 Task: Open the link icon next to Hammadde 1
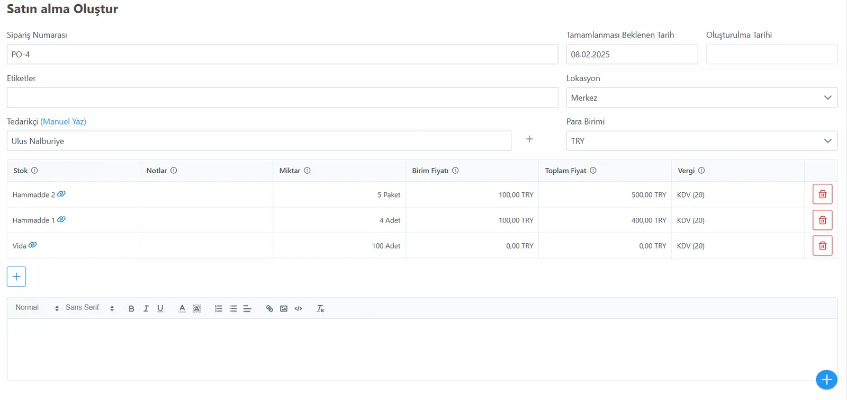point(61,219)
